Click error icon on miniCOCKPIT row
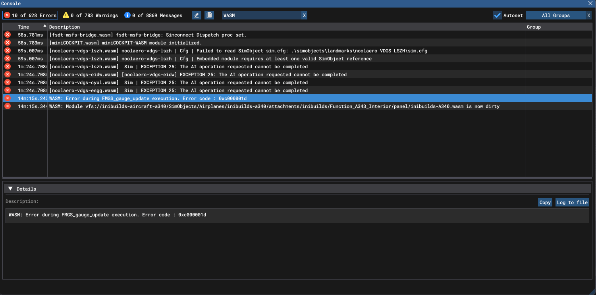 (x=8, y=42)
